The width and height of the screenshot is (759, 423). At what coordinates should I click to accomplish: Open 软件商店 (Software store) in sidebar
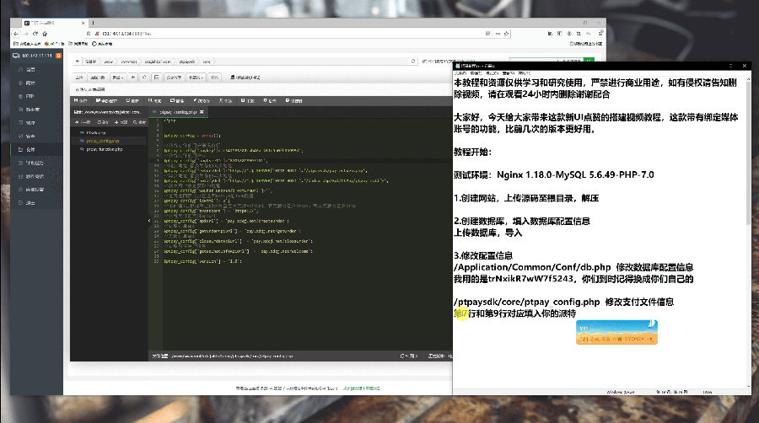tap(33, 176)
